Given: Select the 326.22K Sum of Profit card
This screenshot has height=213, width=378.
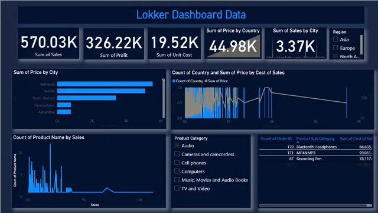Looking at the screenshot, I should [x=114, y=43].
